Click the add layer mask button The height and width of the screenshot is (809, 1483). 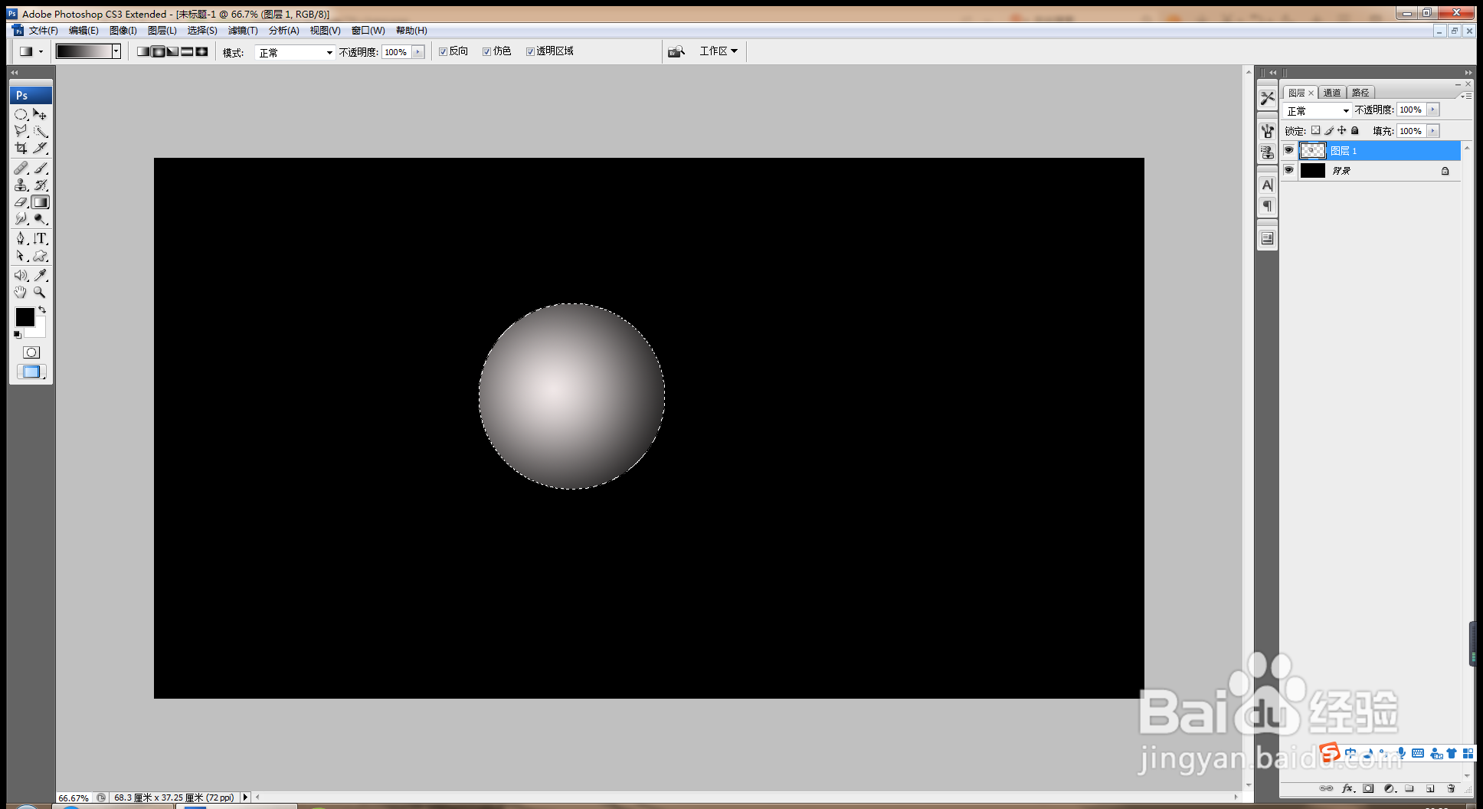pos(1369,788)
